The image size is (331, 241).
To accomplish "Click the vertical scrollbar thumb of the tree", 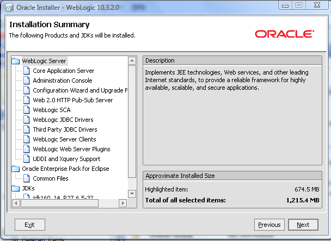I will click(132, 122).
